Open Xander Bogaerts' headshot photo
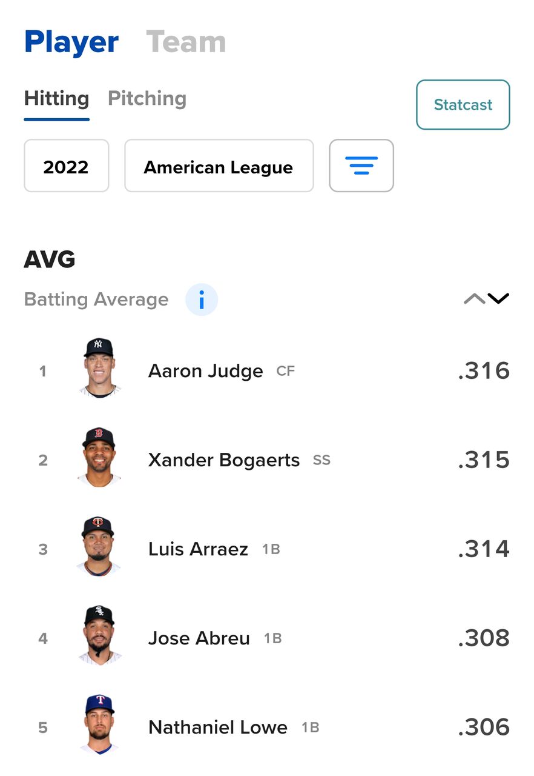This screenshot has height=776, width=534. point(99,457)
